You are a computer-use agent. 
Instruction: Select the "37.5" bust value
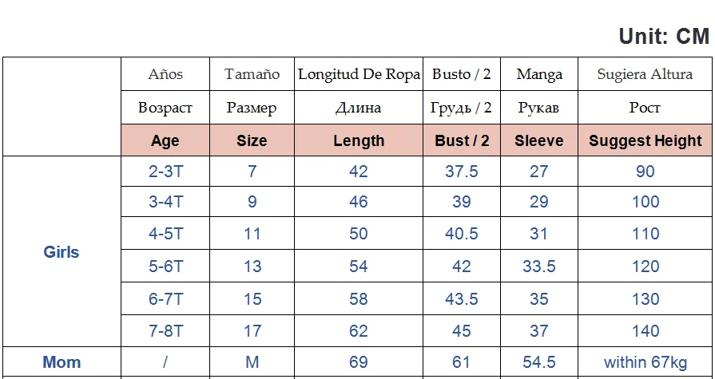pos(462,172)
